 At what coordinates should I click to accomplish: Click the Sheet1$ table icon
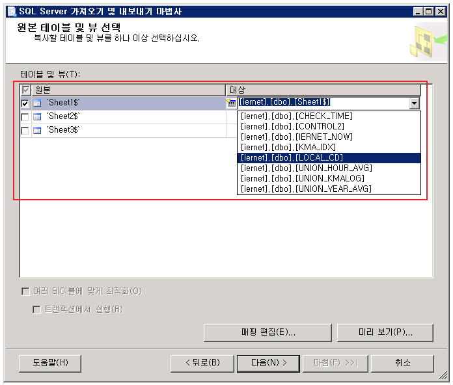37,103
